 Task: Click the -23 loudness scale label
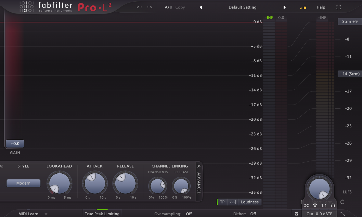[x=348, y=126]
